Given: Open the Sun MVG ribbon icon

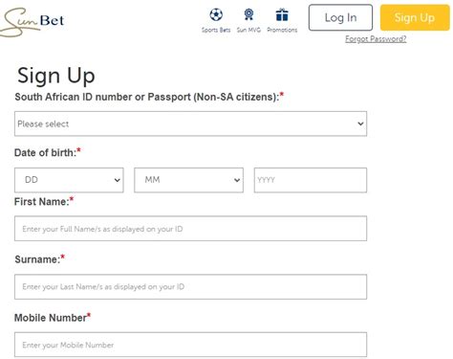Looking at the screenshot, I should (248, 14).
